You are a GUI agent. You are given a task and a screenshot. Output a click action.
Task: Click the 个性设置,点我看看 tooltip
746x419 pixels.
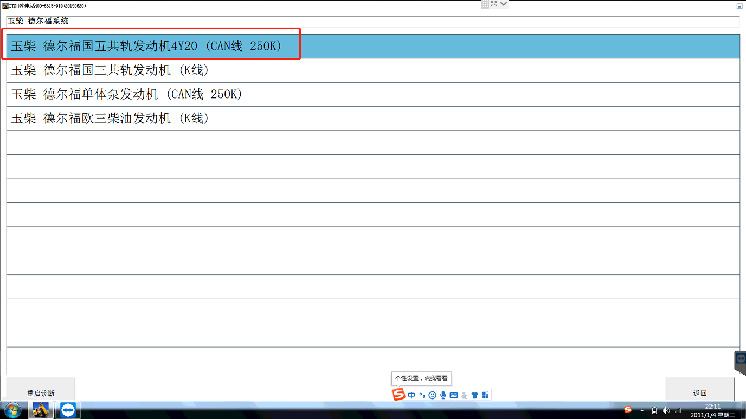(x=421, y=378)
